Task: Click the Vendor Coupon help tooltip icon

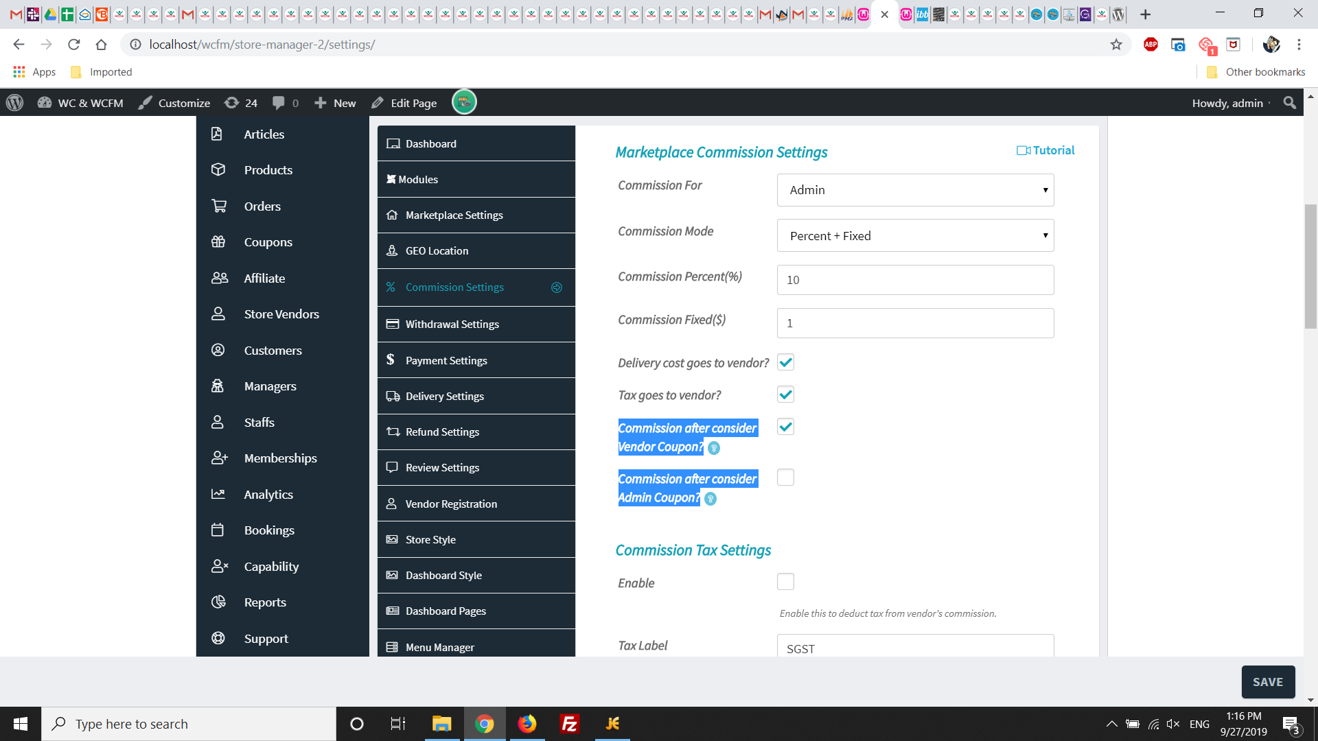Action: 714,448
